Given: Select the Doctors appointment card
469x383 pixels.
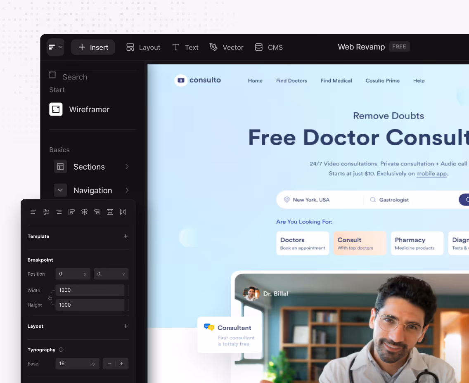Looking at the screenshot, I should pos(303,243).
